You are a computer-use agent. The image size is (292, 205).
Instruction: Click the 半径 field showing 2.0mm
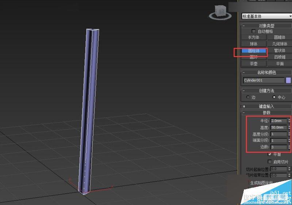[x=279, y=121]
